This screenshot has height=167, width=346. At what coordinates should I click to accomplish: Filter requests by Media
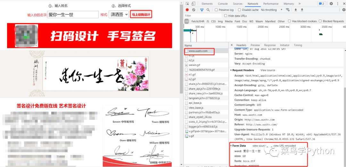click(x=229, y=21)
